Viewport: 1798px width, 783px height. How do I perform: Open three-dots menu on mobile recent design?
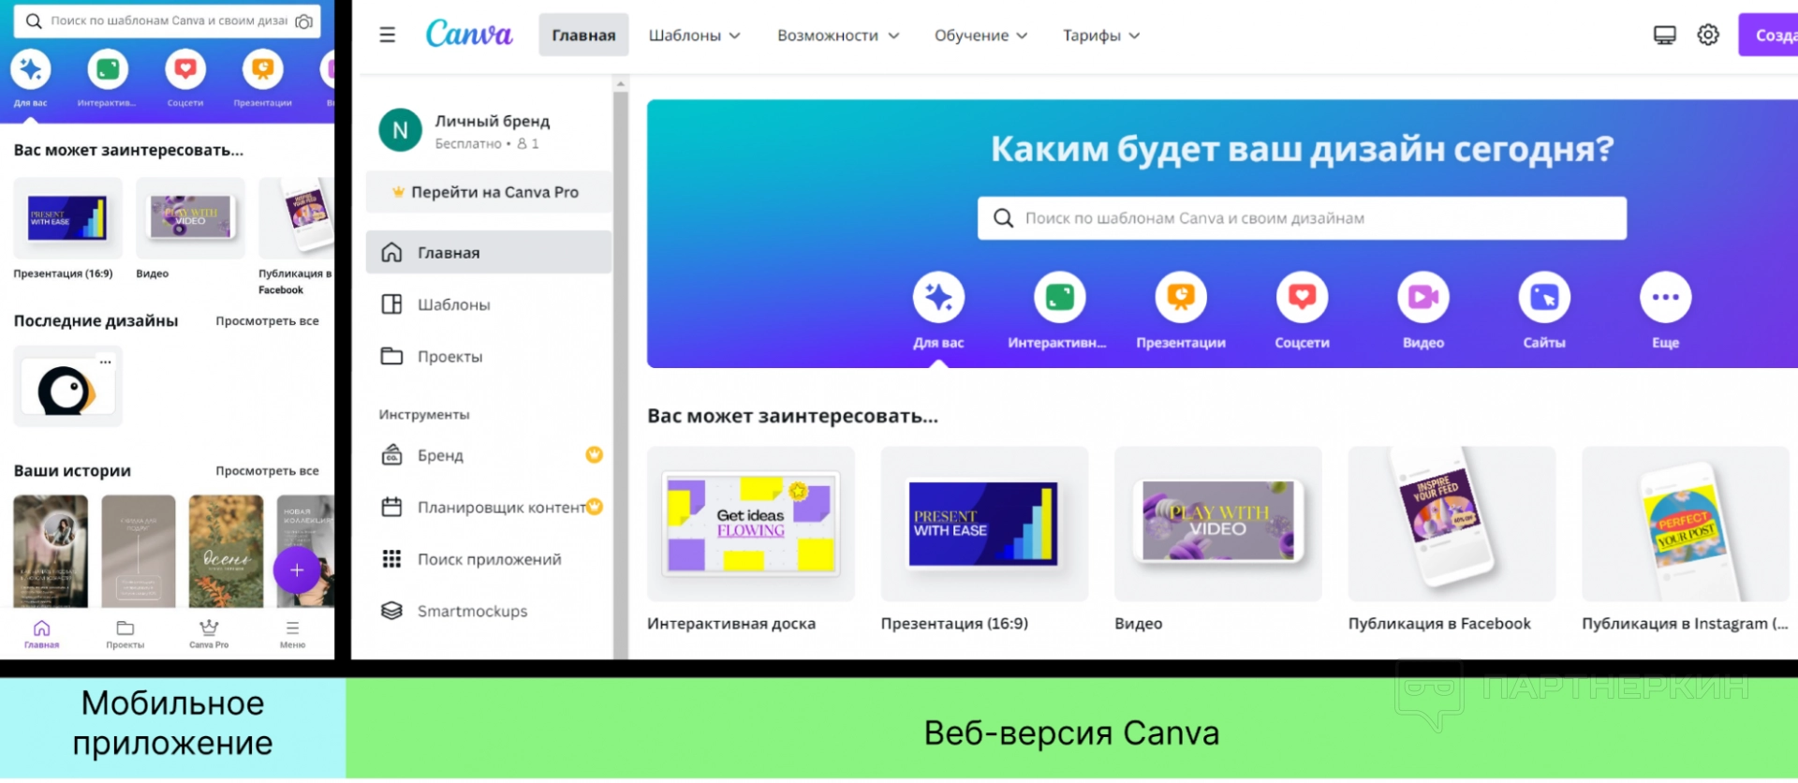(x=106, y=362)
